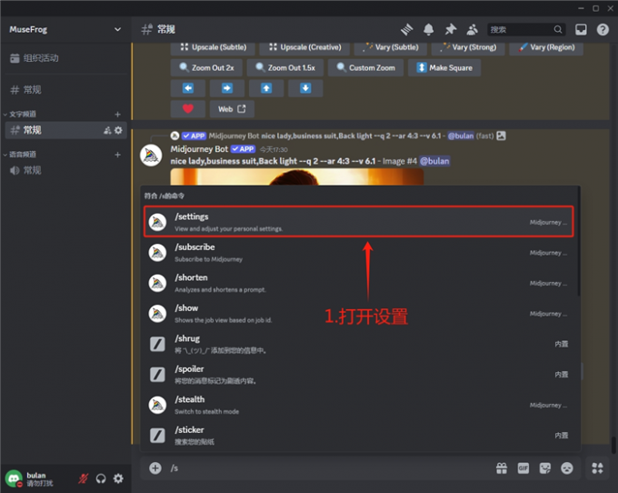
Task: Click Midjourney Bot avatar in message
Action: pyautogui.click(x=151, y=156)
